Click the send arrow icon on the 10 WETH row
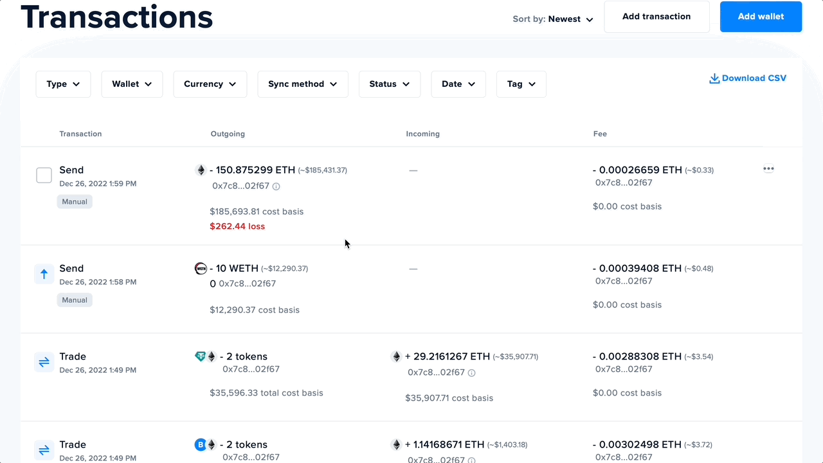823x463 pixels. (x=44, y=274)
